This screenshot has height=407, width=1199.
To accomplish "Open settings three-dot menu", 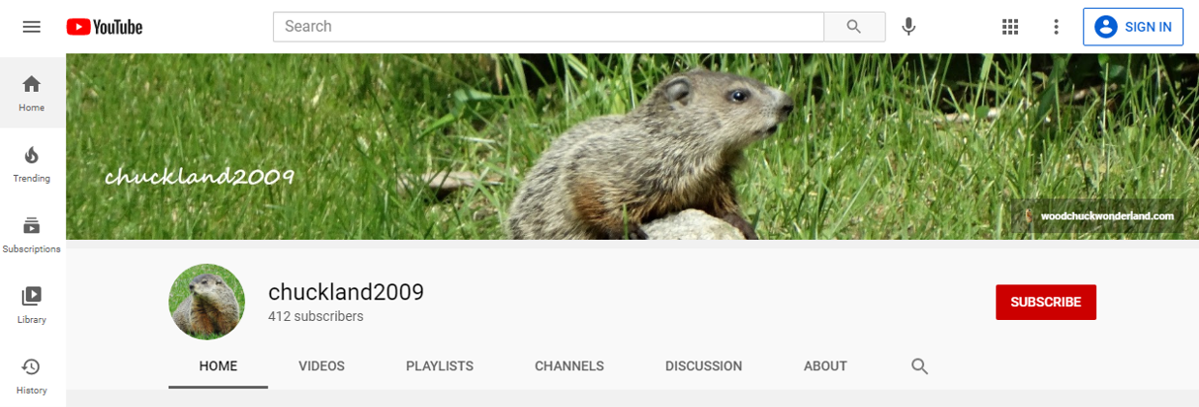I will pos(1057,27).
